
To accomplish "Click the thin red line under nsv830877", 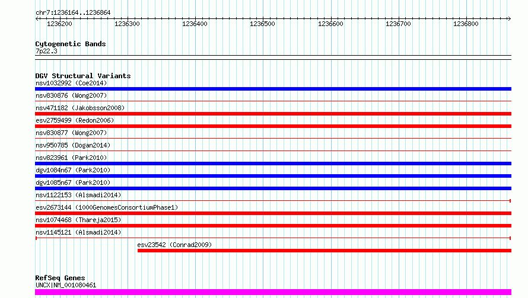I will 273,138.
